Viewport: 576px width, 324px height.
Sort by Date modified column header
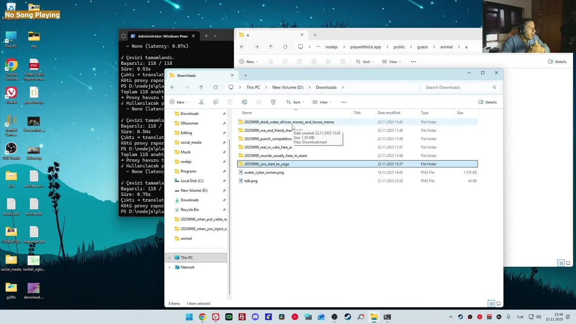point(389,113)
